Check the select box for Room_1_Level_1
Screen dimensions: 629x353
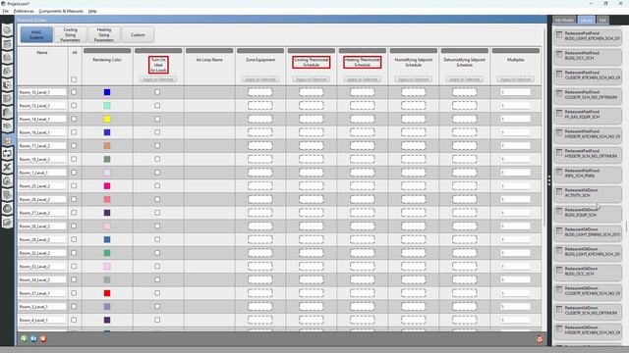74,173
